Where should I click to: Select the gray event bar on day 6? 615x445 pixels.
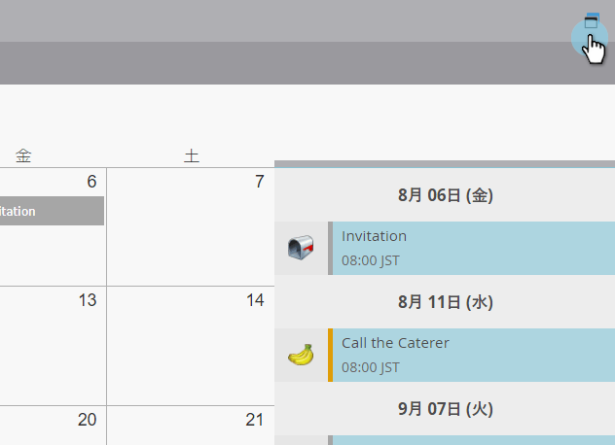click(x=52, y=211)
